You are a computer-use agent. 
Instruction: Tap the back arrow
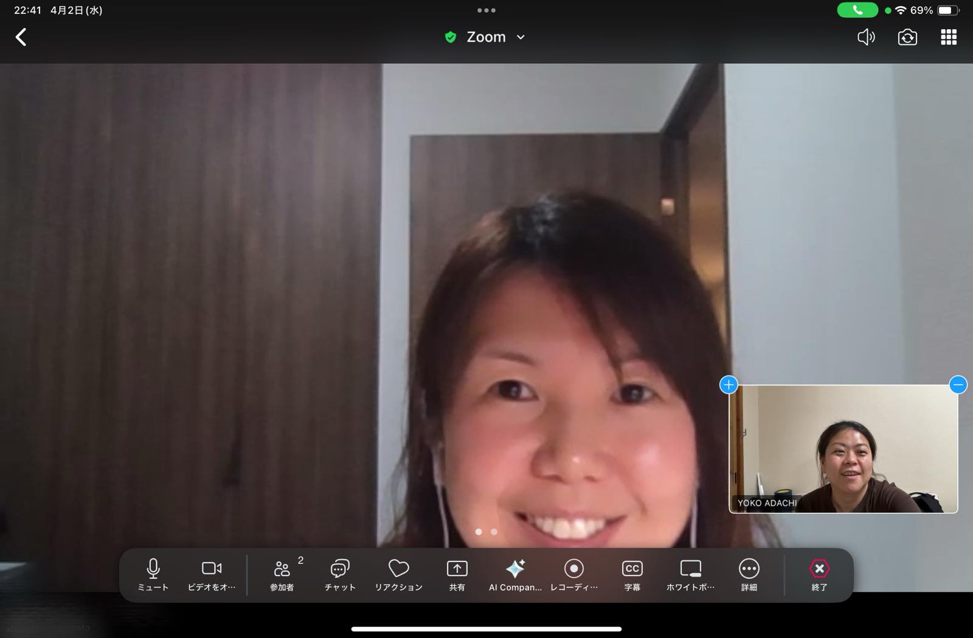coord(21,37)
